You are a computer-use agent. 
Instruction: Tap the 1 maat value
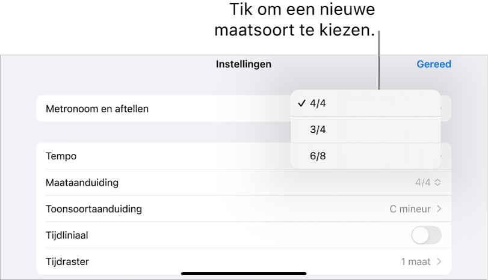pyautogui.click(x=416, y=262)
